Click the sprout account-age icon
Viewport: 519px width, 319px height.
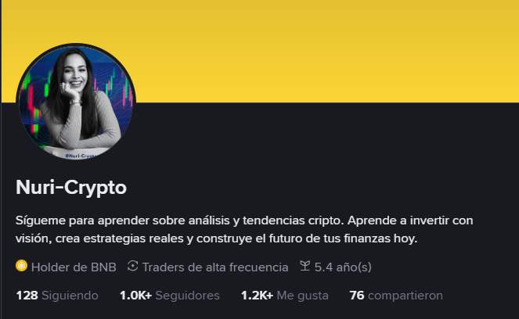(x=305, y=266)
